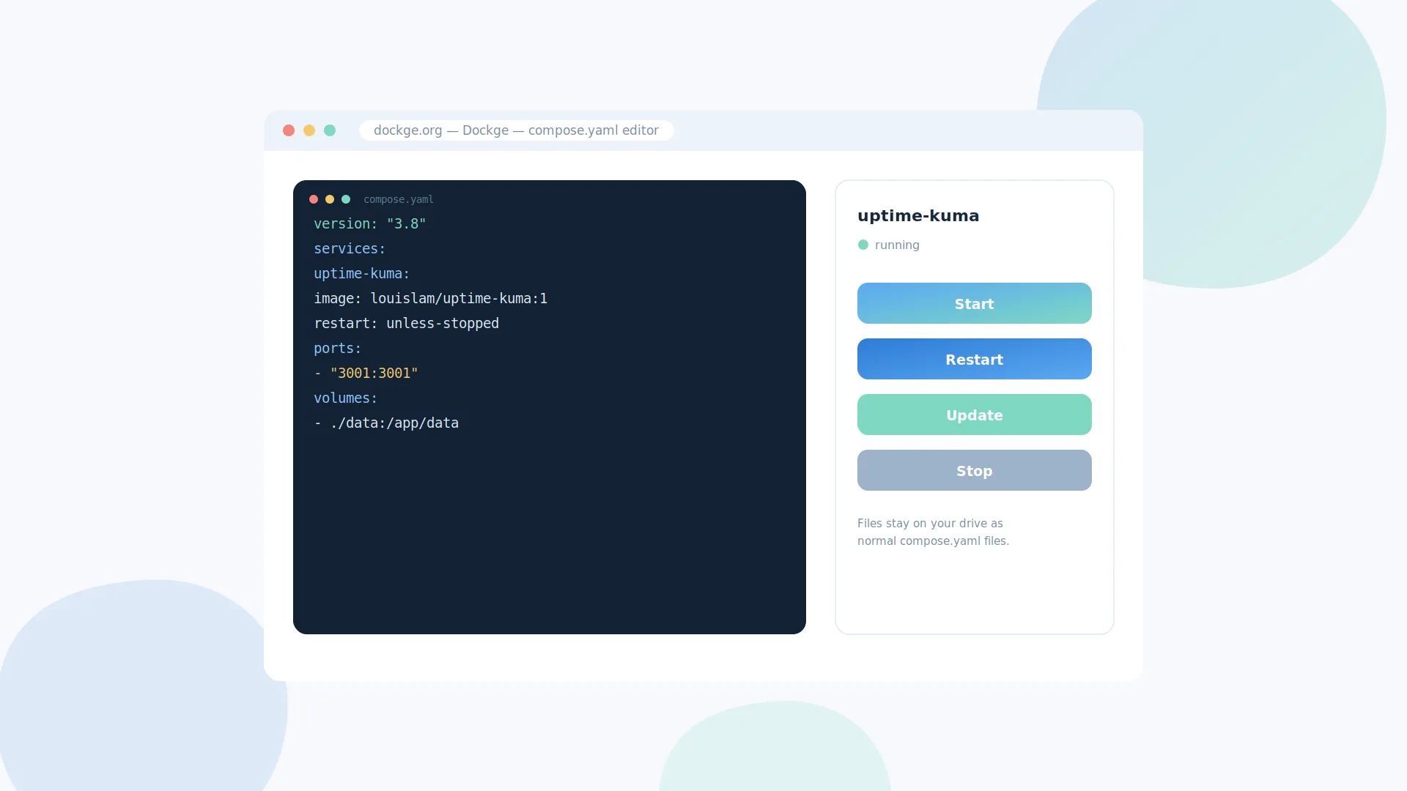This screenshot has height=791, width=1407.
Task: Click the restart: unless-stopped line
Action: (407, 324)
